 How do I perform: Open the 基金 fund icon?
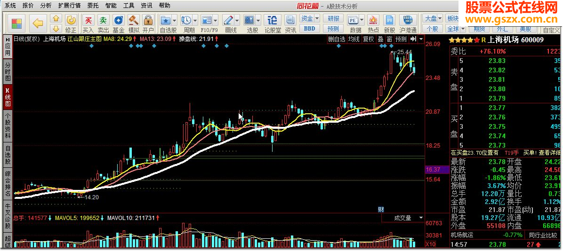tap(119, 20)
